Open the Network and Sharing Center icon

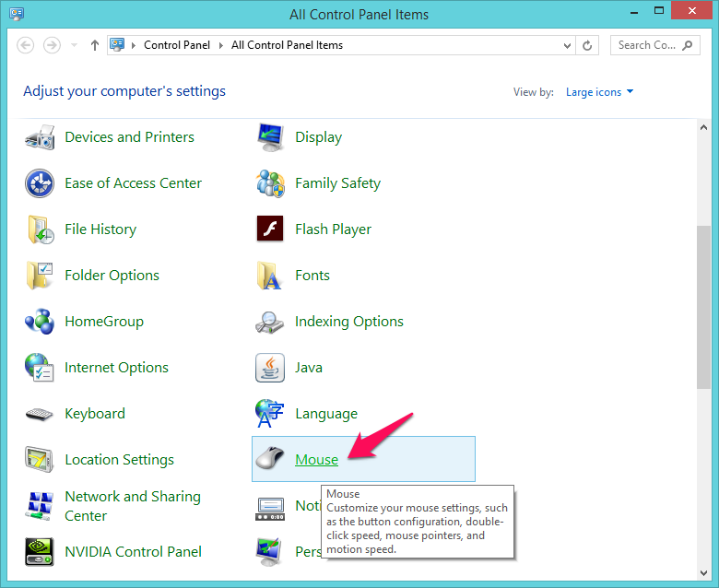tap(40, 506)
